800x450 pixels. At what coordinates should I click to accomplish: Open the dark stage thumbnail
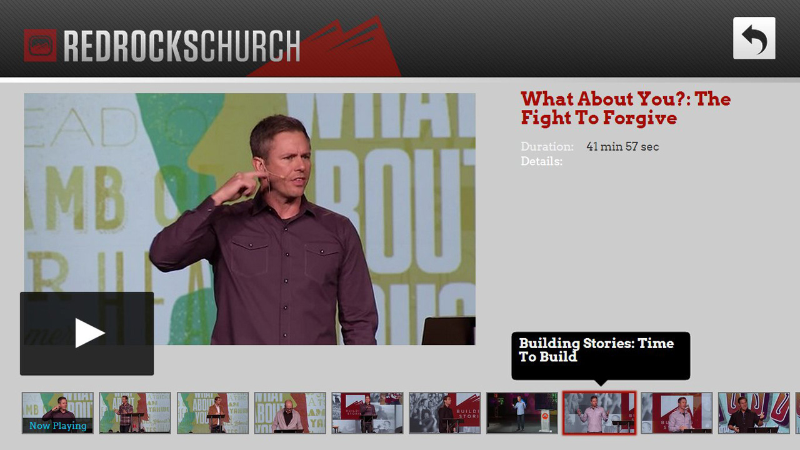(x=522, y=413)
